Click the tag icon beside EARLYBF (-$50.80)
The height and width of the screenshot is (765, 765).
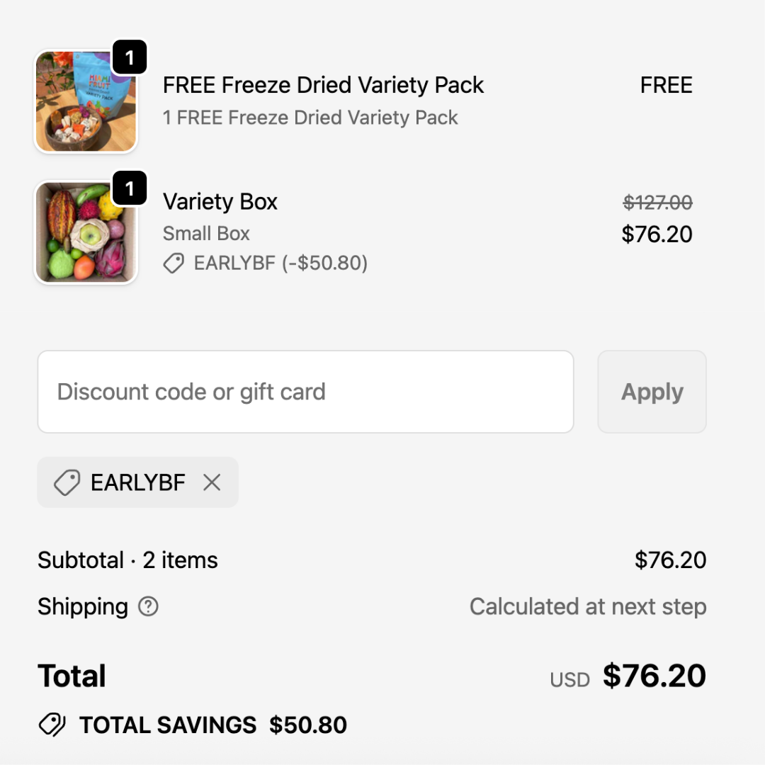[174, 264]
